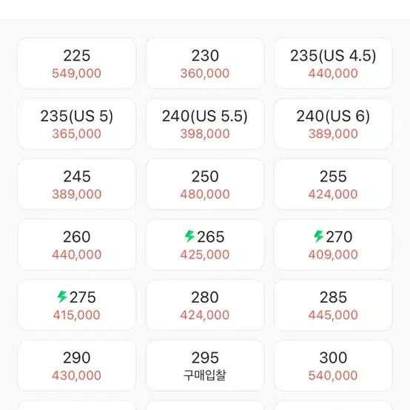410x410 pixels.
Task: Select size 225 priced 549,000
Action: point(77,64)
